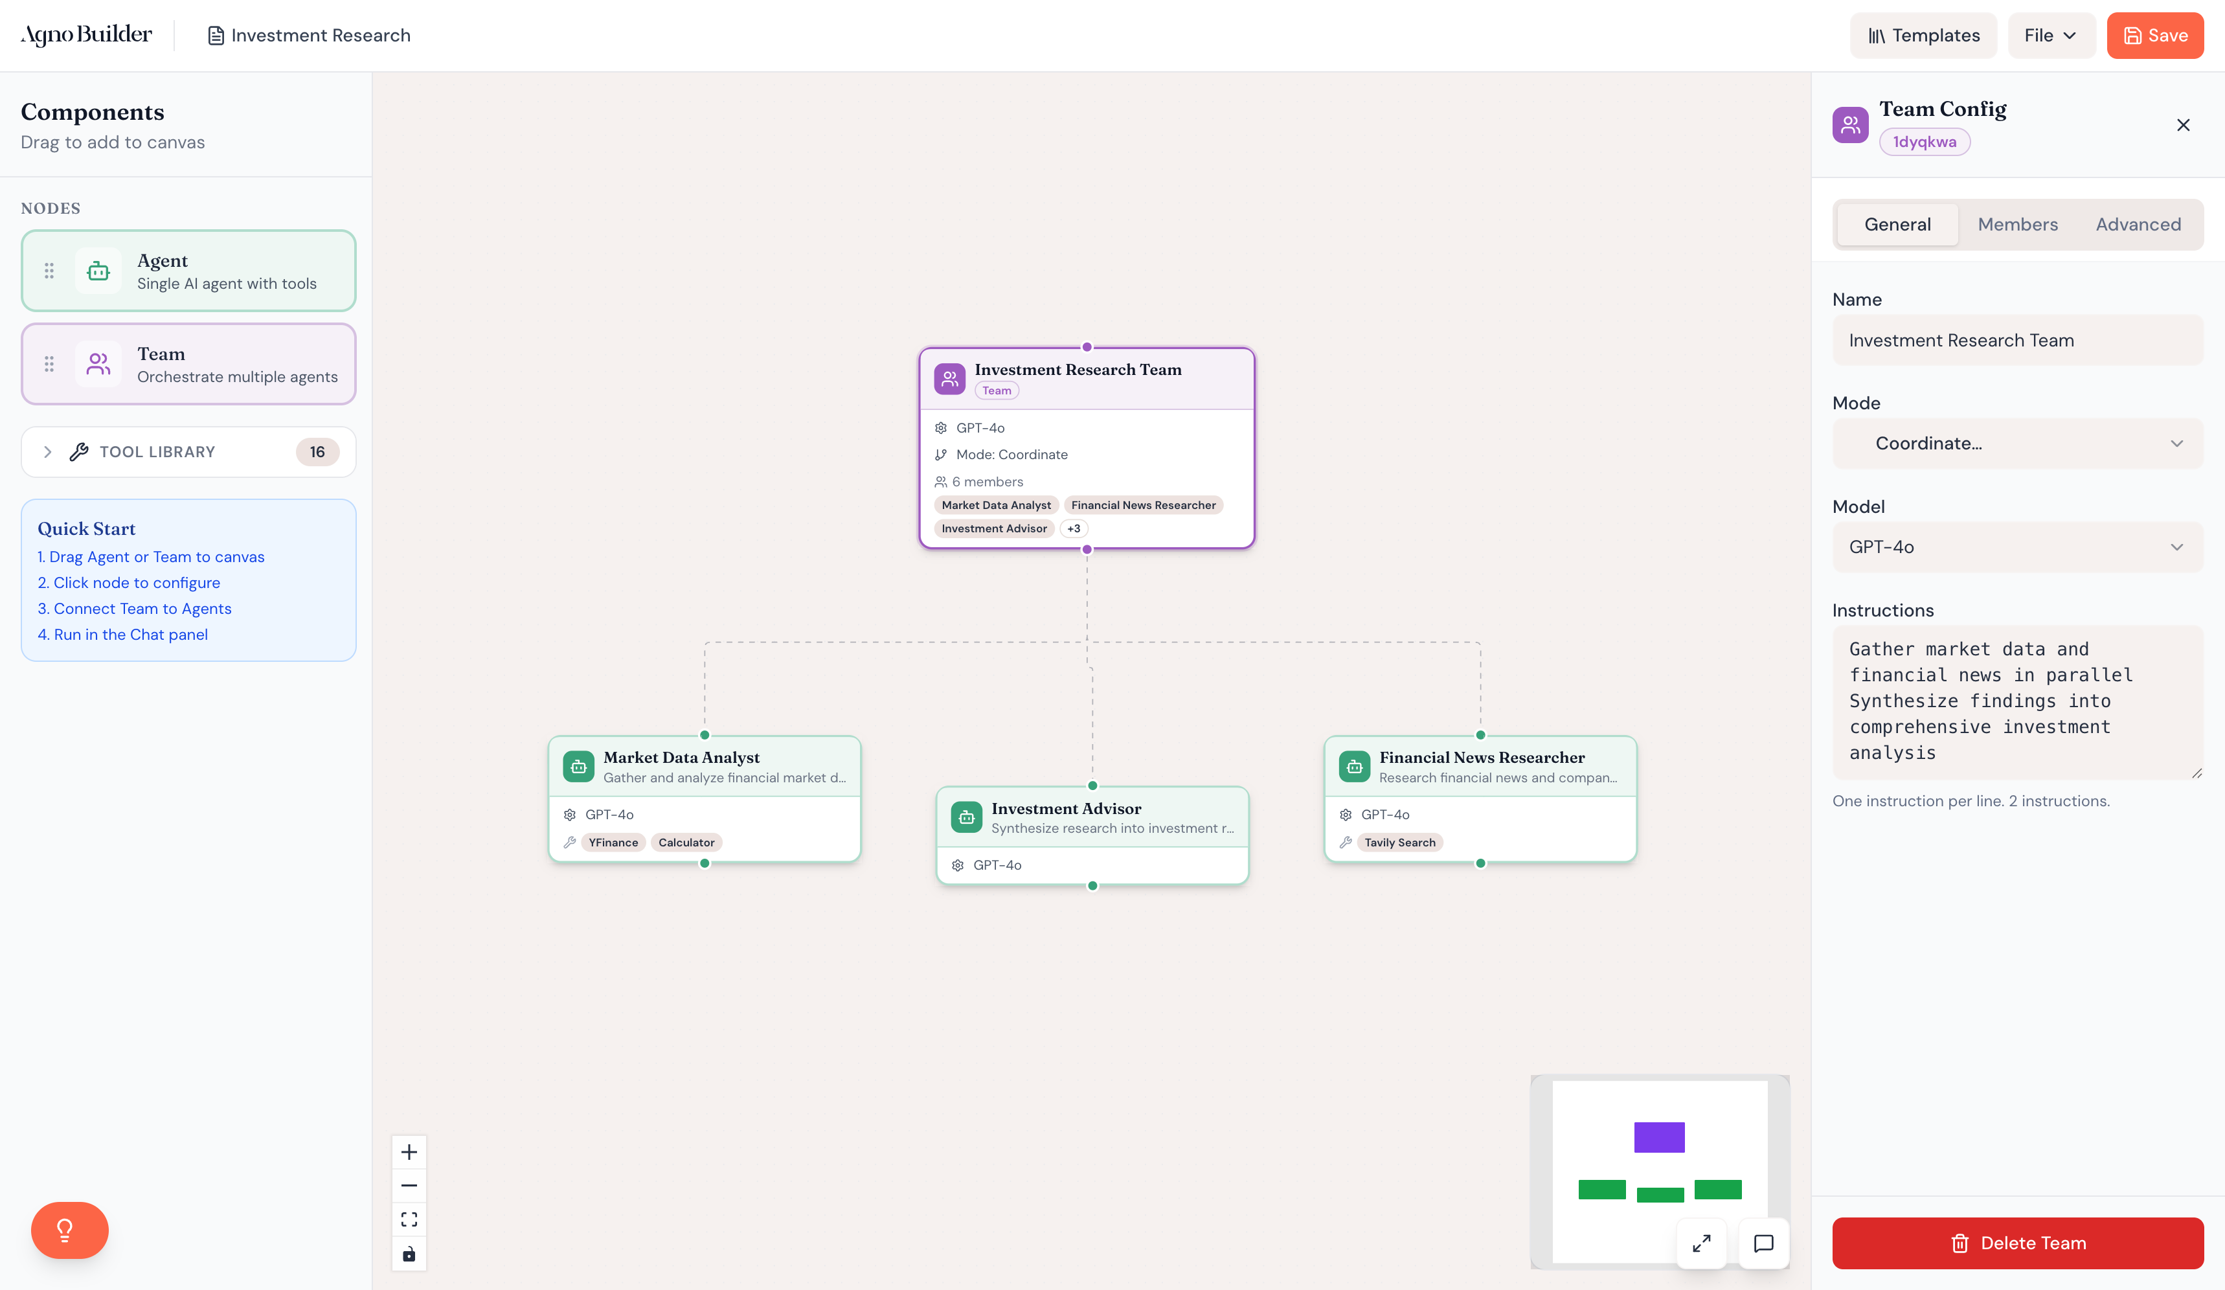This screenshot has width=2225, height=1290.
Task: Click the zoom out icon on the canvas
Action: [x=409, y=1185]
